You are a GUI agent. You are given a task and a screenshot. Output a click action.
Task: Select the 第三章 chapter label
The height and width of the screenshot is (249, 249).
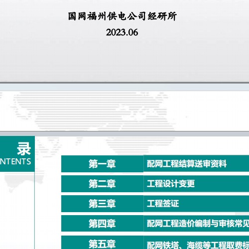click(102, 204)
